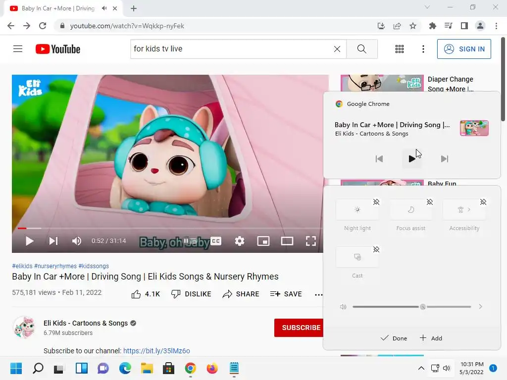
Task: Click the DISLIKE button
Action: click(191, 294)
